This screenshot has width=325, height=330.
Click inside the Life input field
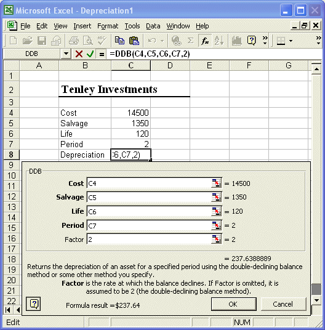pyautogui.click(x=149, y=212)
